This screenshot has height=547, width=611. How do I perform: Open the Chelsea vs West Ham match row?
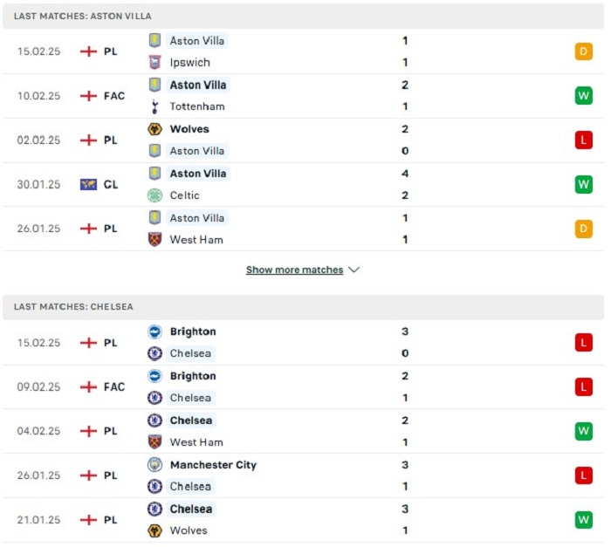tap(303, 431)
